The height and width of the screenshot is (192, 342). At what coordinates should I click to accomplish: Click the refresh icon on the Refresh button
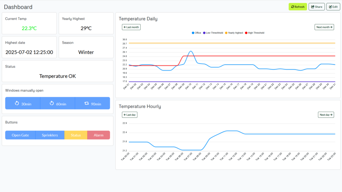pos(293,6)
